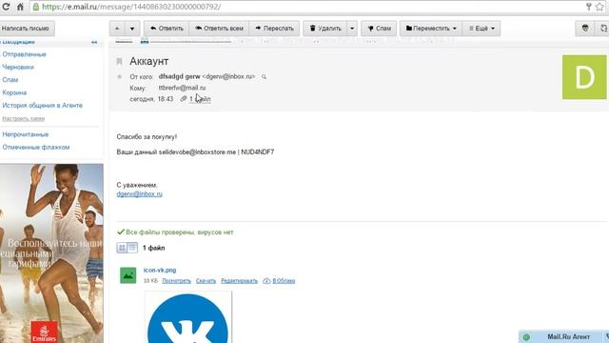Open the Mail.Ru Агент chat bar
The image size is (609, 343).
[564, 336]
